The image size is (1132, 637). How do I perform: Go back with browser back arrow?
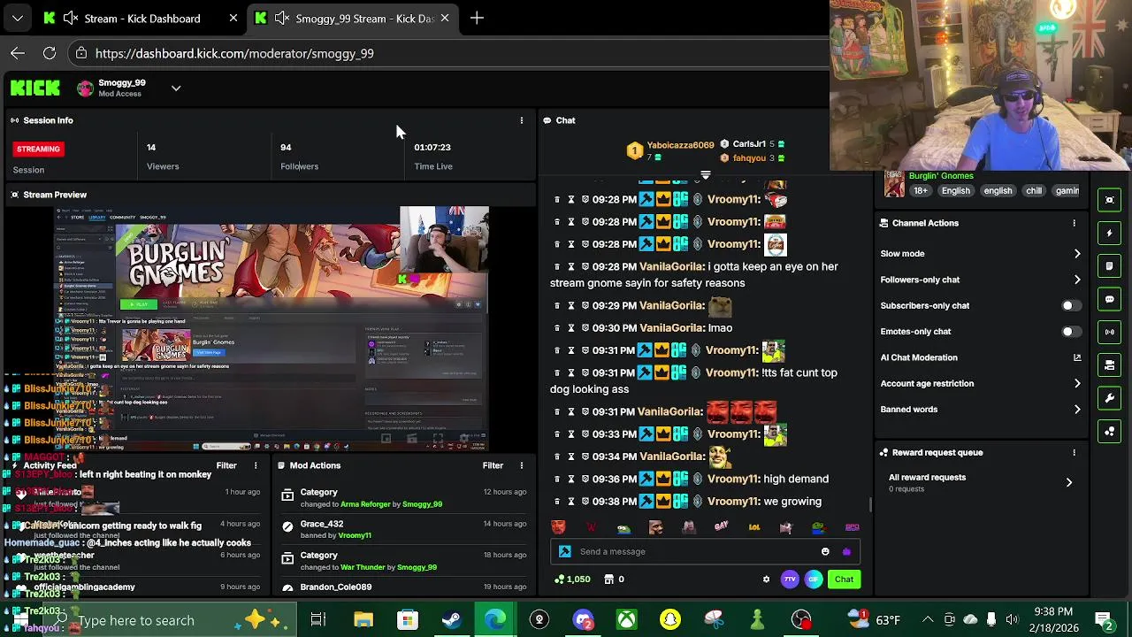point(18,53)
